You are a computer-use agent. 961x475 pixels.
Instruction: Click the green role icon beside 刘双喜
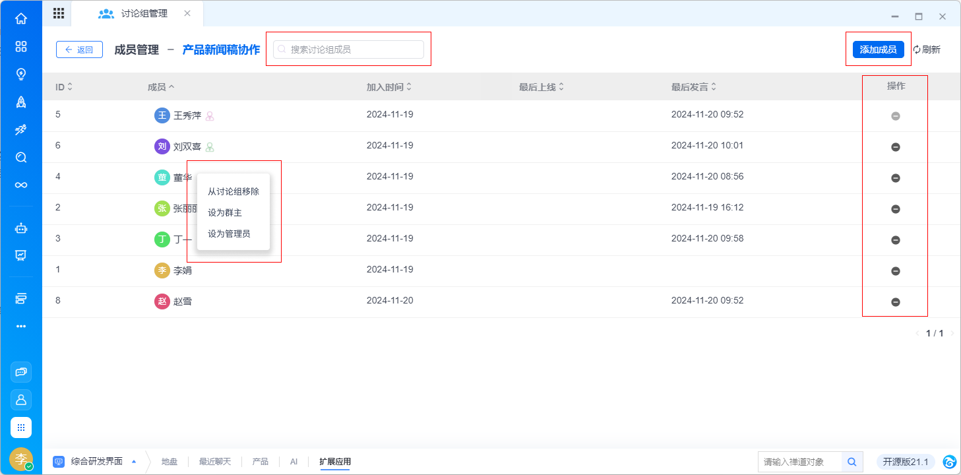tap(210, 147)
